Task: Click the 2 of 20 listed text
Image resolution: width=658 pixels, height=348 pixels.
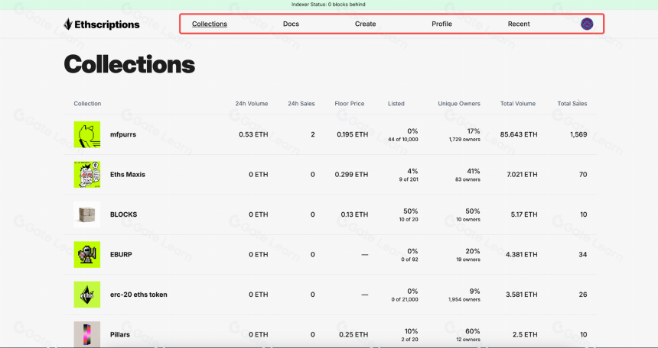Action: pos(408,340)
